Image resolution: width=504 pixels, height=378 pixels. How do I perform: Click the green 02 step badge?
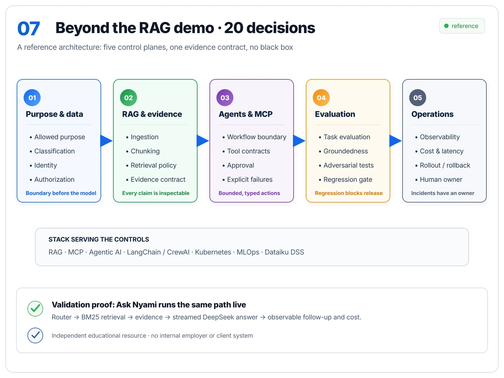(129, 98)
